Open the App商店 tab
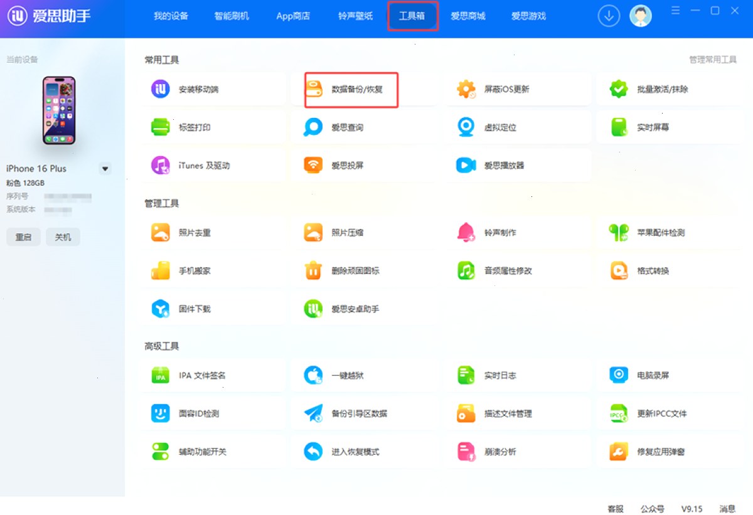The image size is (753, 515). 293,16
